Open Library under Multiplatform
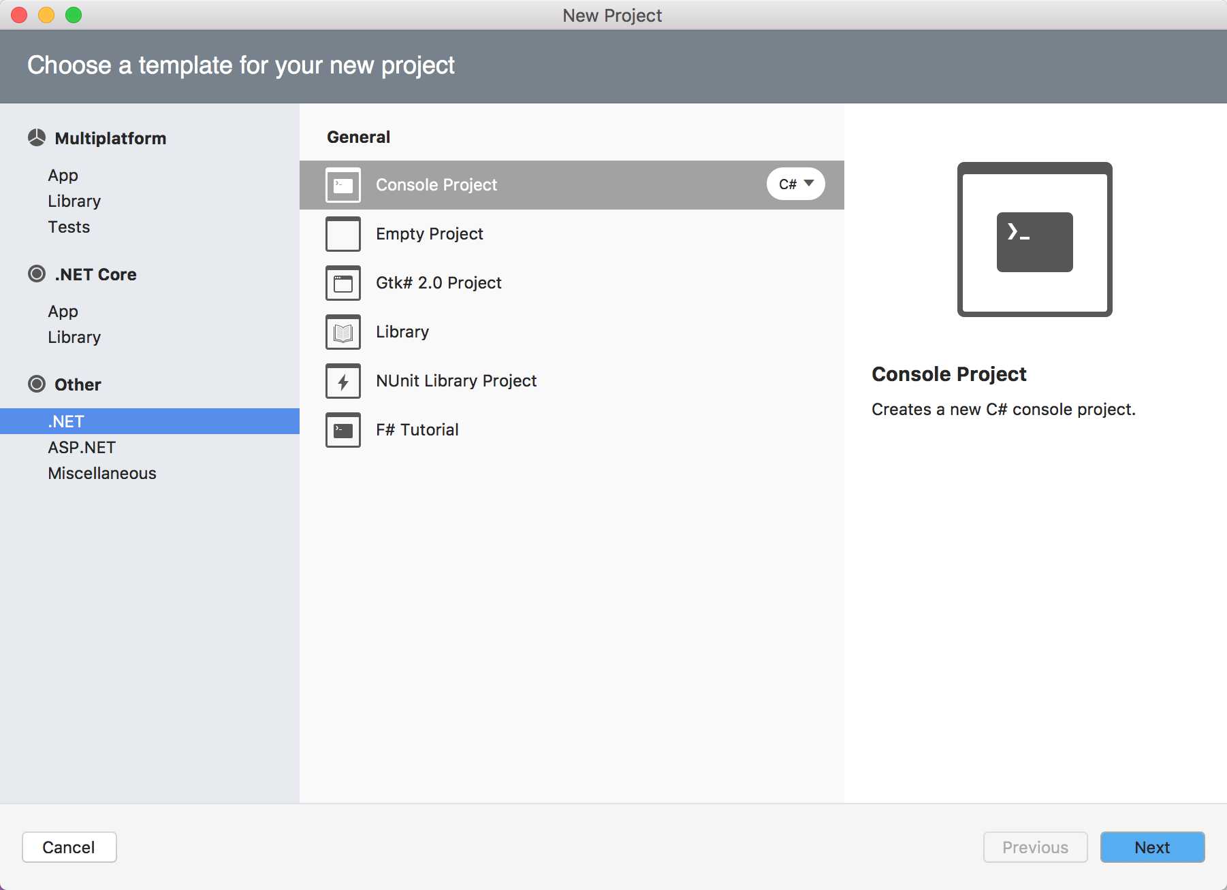This screenshot has width=1227, height=890. (x=74, y=201)
